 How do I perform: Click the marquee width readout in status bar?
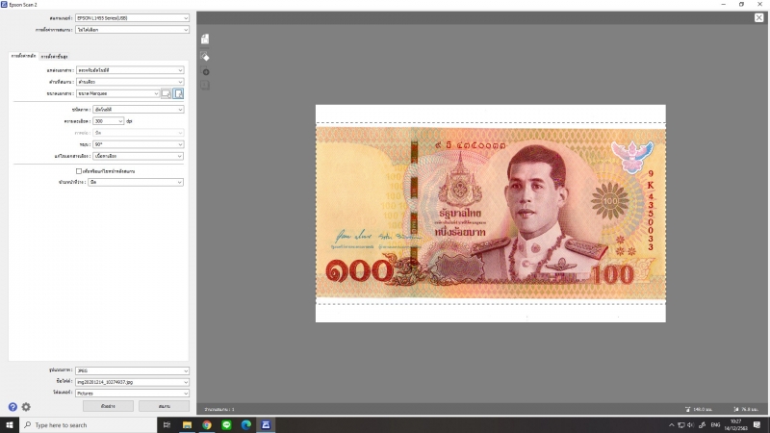click(700, 409)
